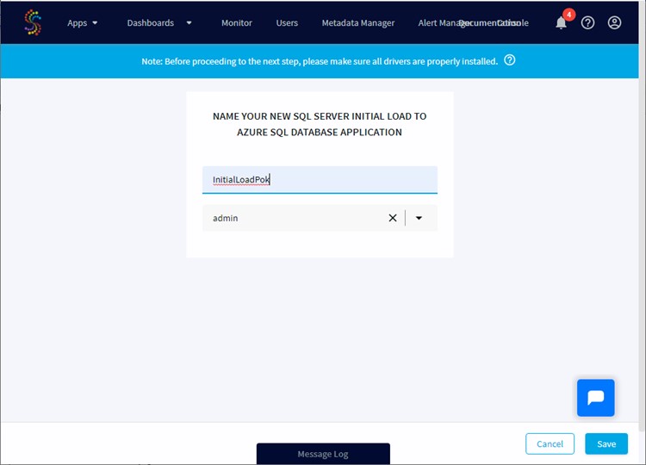Click the admin namespace selector field

click(x=320, y=218)
